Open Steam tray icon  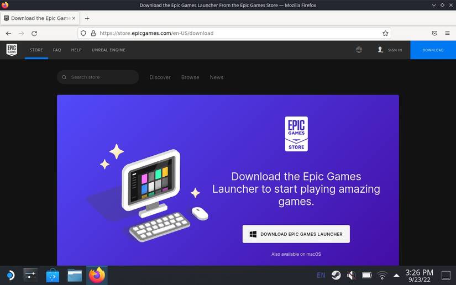pos(336,275)
